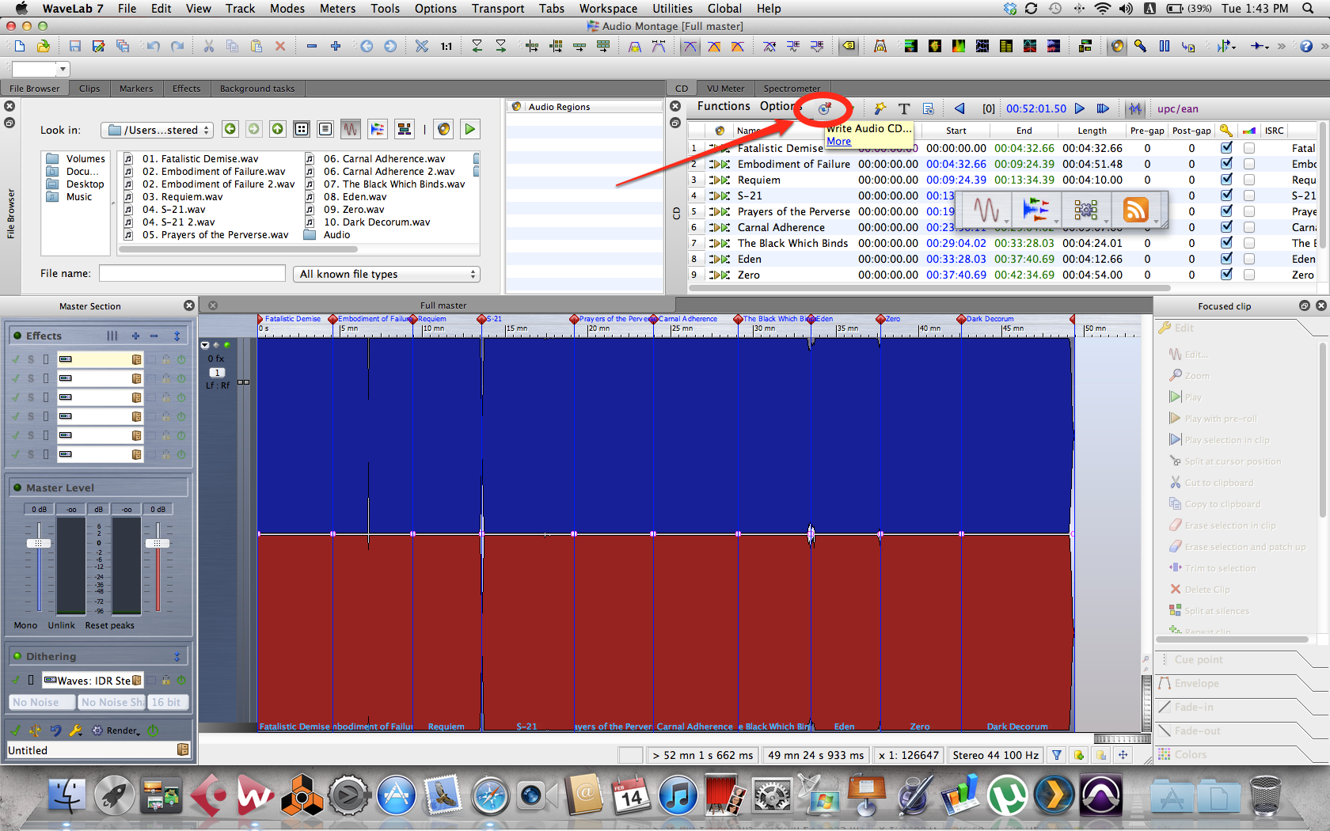Open iTunes from the Dock
Image resolution: width=1330 pixels, height=831 pixels.
678,795
